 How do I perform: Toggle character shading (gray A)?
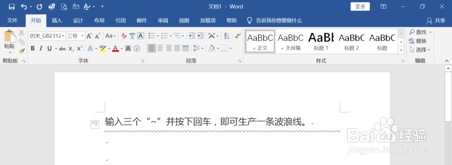tap(128, 48)
